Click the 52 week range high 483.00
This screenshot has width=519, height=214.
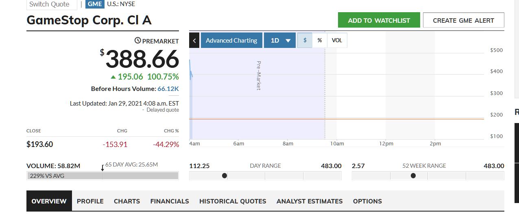(494, 166)
